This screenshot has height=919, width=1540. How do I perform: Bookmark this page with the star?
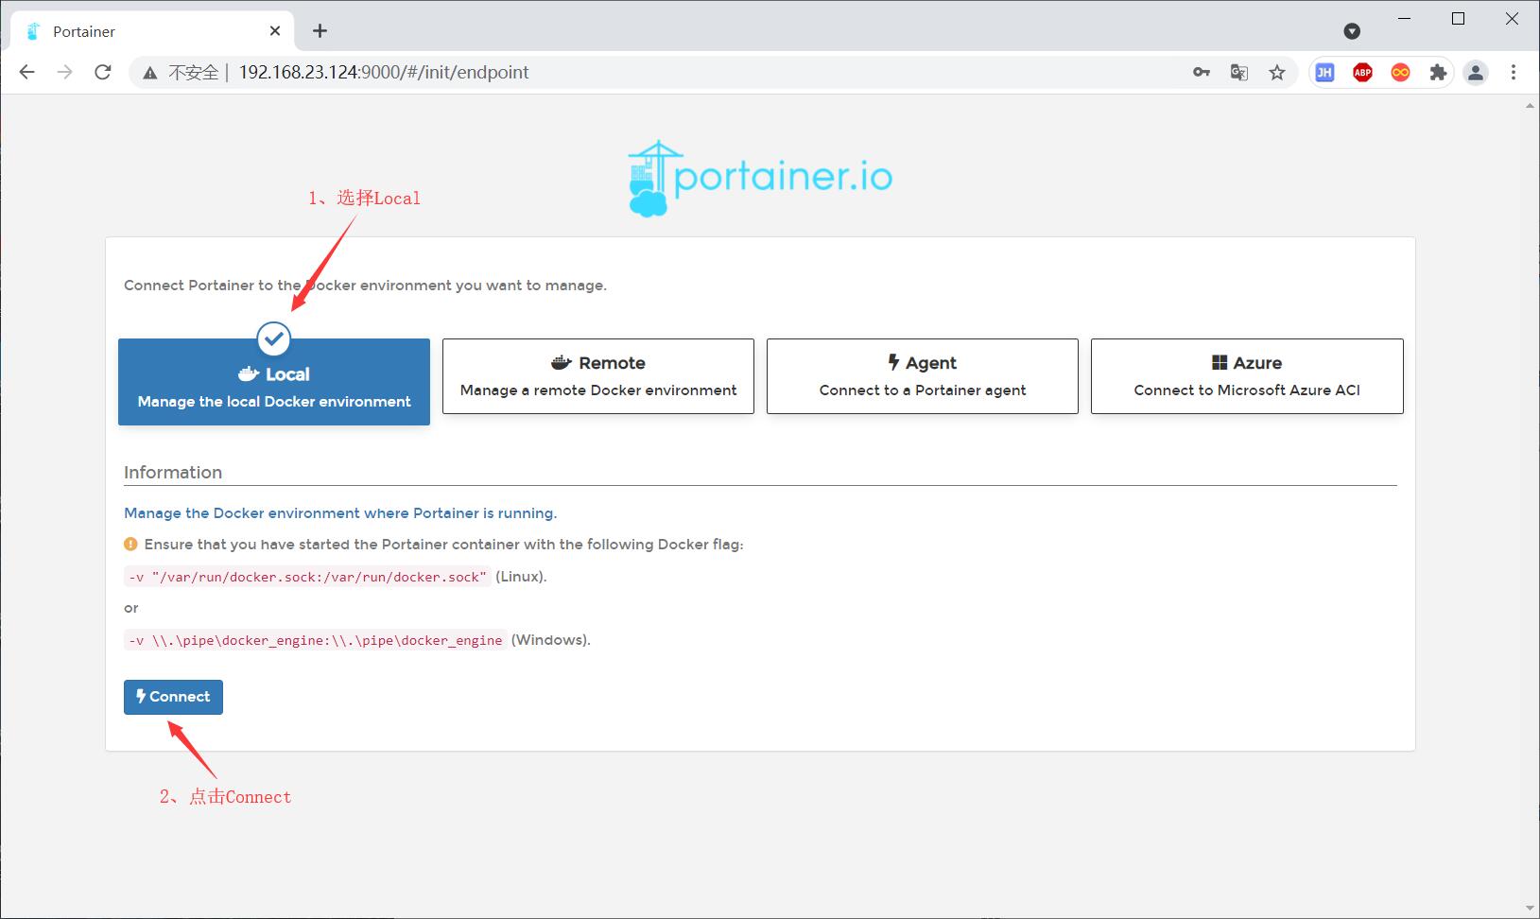[1277, 72]
